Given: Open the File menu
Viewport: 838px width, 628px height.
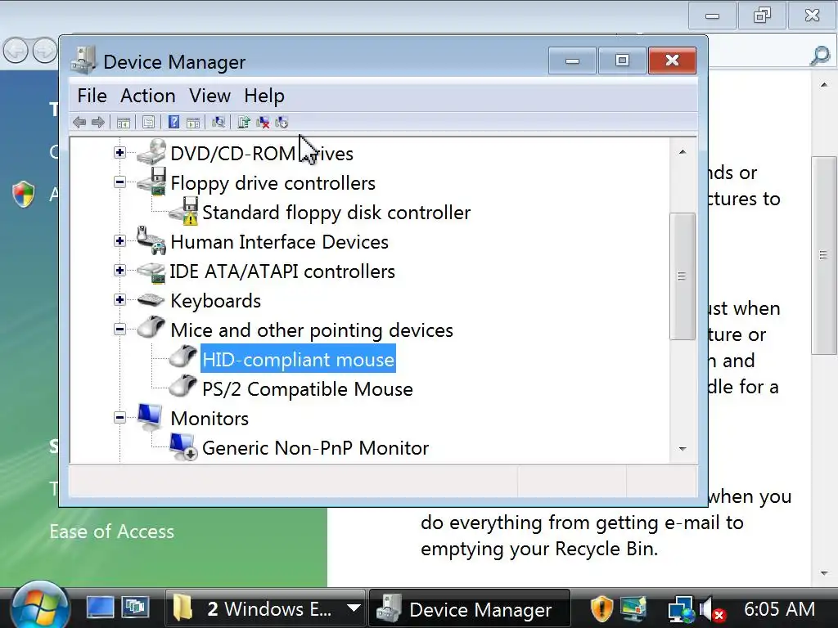Looking at the screenshot, I should (92, 96).
